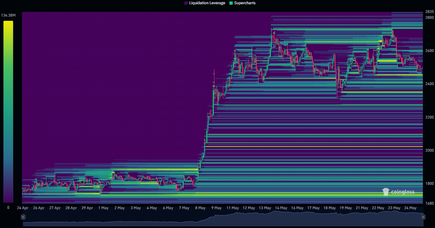Click the 26 Apr date label
Screen dimensions: 435x228
pyautogui.click(x=39, y=208)
